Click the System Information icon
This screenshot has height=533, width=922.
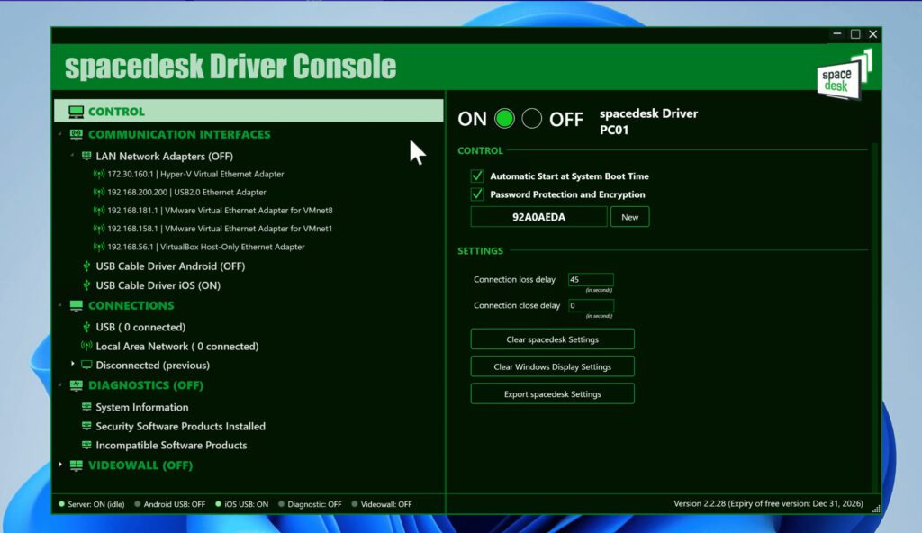click(86, 407)
